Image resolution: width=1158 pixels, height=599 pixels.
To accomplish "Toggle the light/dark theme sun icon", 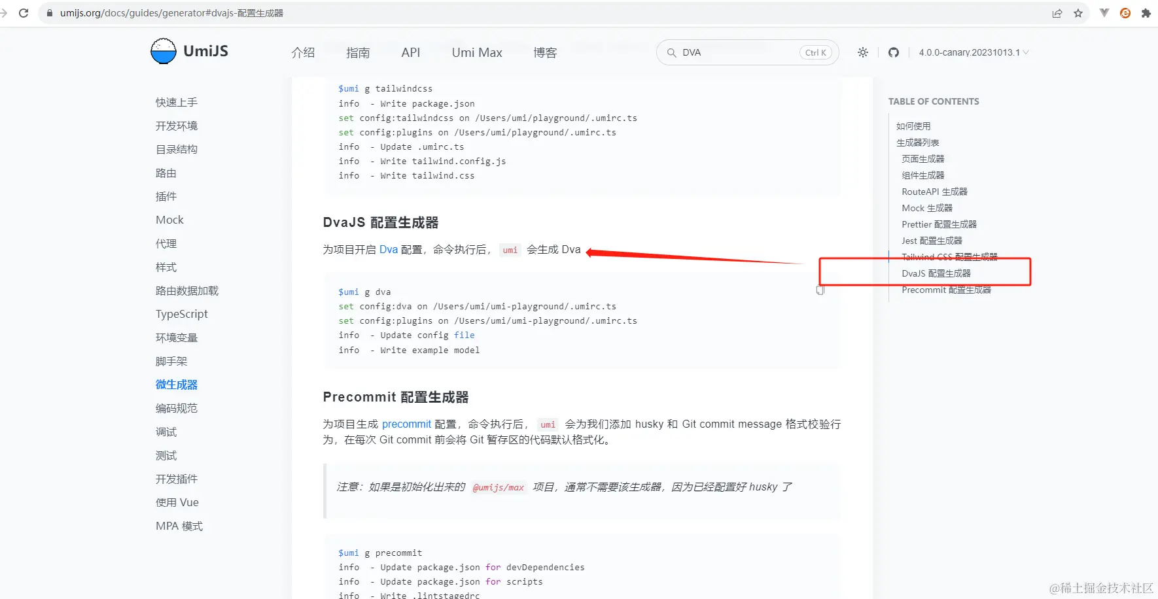I will pyautogui.click(x=863, y=52).
